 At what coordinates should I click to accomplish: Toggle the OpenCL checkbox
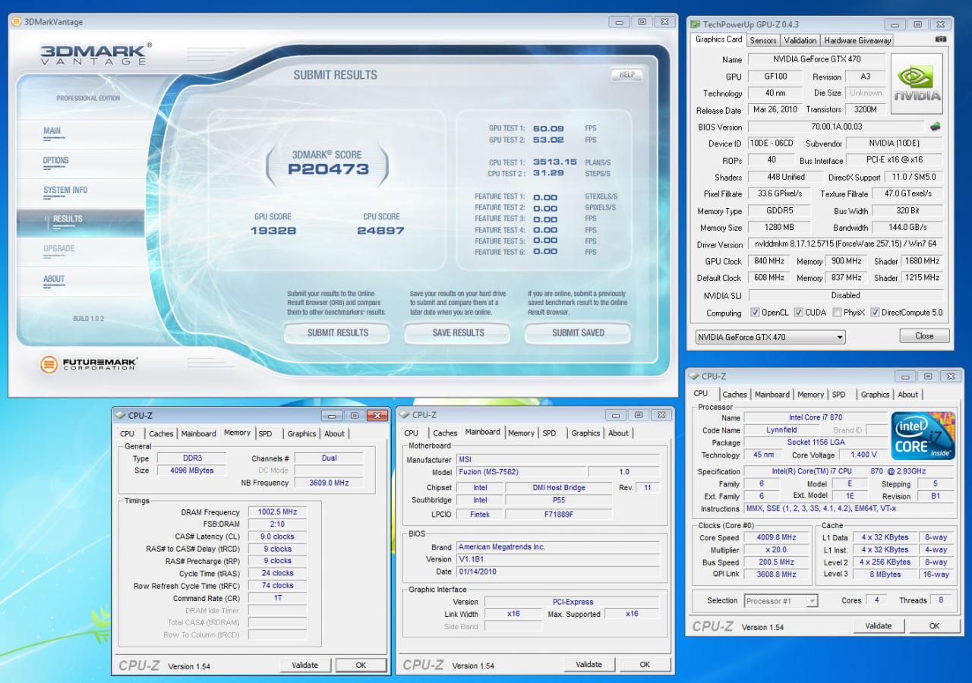click(755, 313)
